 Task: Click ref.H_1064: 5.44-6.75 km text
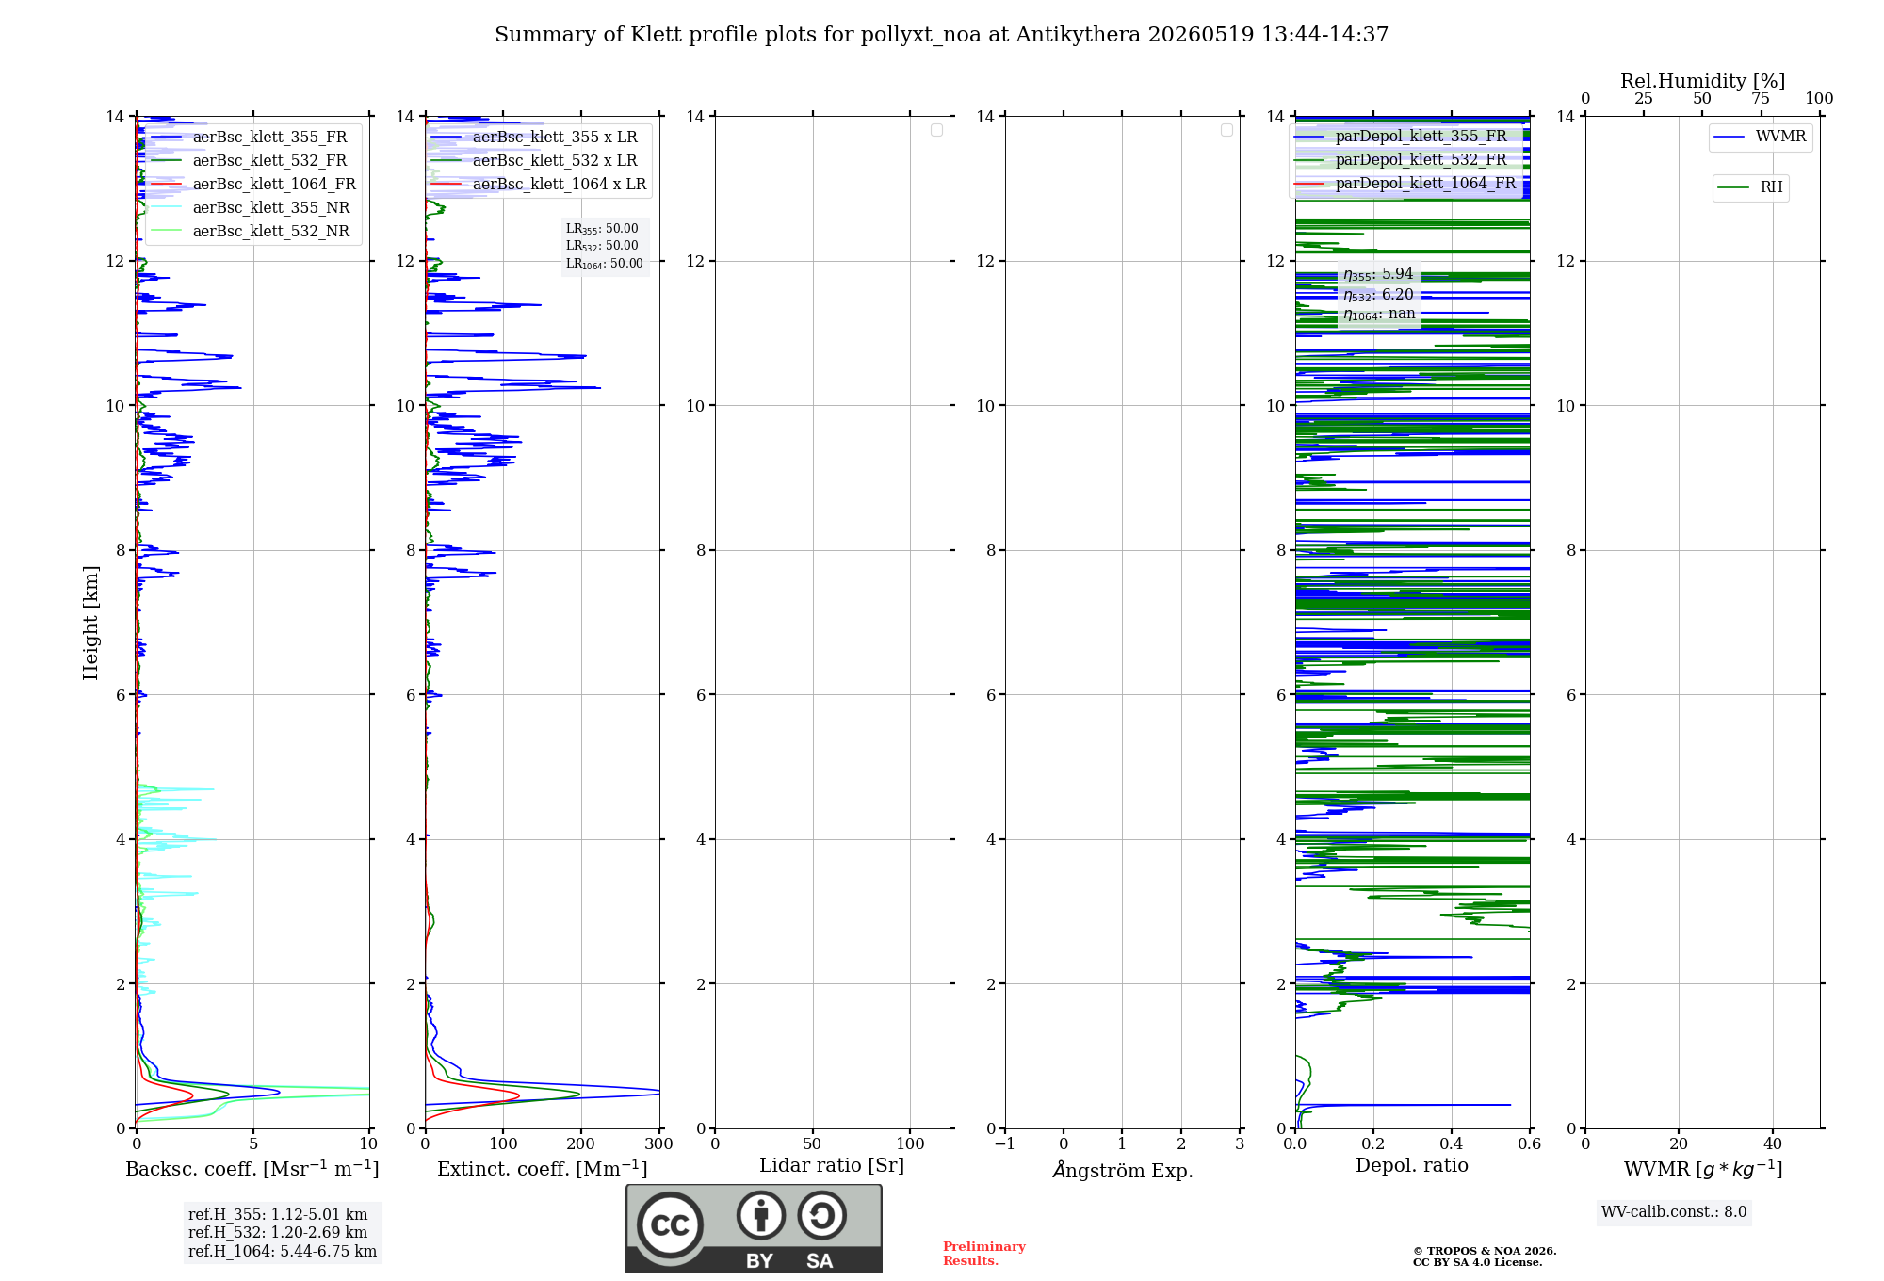(283, 1252)
